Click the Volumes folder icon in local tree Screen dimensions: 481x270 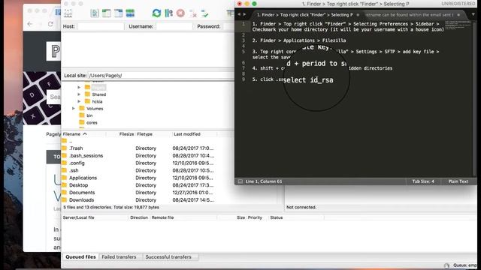pos(82,108)
